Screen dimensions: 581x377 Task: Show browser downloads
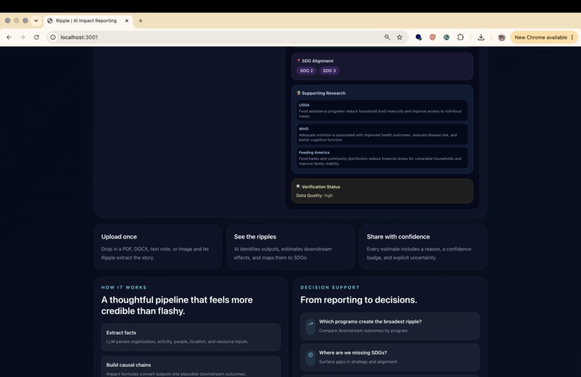[481, 37]
